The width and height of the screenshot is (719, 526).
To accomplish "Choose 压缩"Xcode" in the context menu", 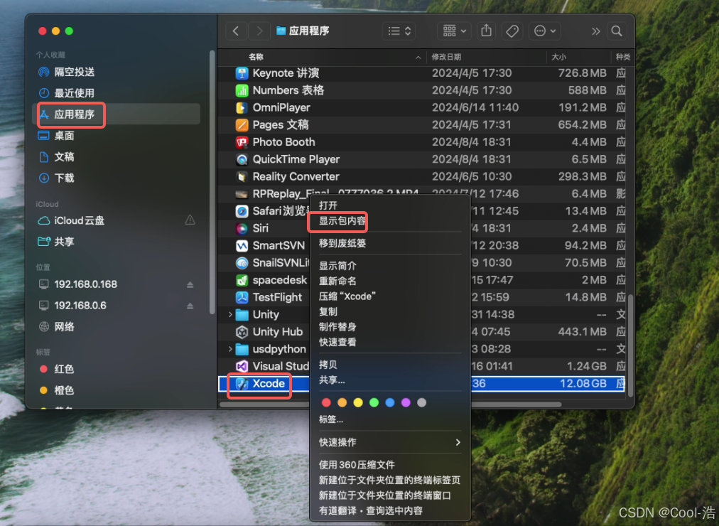I will [347, 296].
